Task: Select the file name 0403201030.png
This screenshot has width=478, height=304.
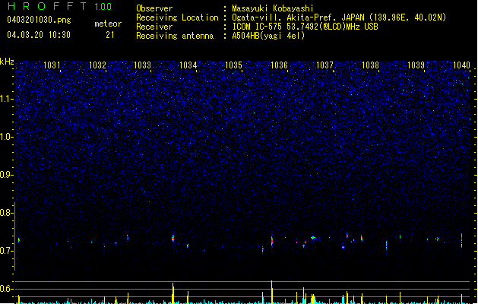Action: click(39, 20)
